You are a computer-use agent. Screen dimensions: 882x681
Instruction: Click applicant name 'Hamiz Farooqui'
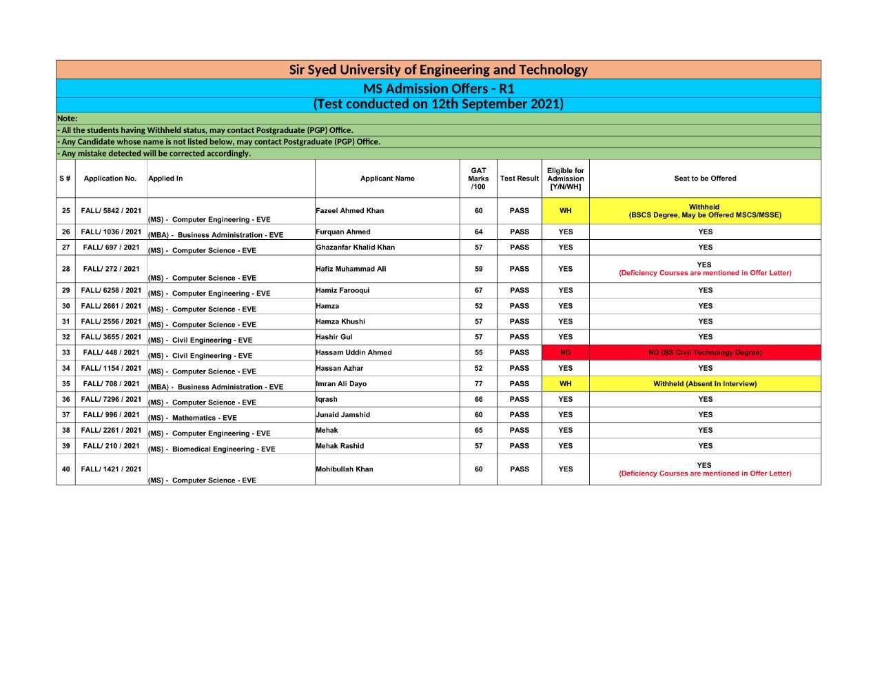pos(342,290)
